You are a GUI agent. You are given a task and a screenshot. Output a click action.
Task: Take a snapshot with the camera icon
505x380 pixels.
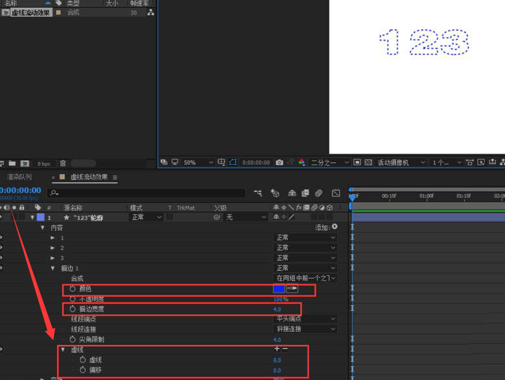point(279,162)
